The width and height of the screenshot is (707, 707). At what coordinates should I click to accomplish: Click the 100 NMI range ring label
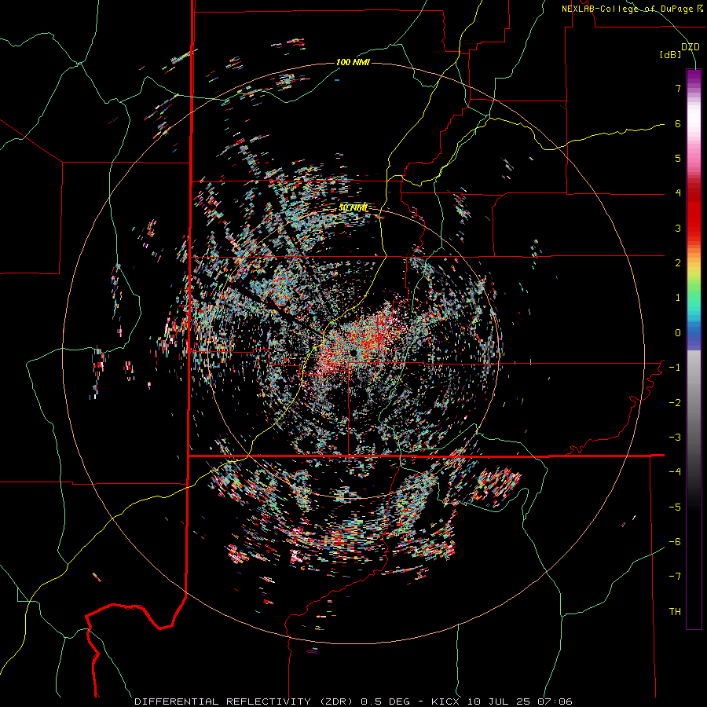click(x=353, y=62)
